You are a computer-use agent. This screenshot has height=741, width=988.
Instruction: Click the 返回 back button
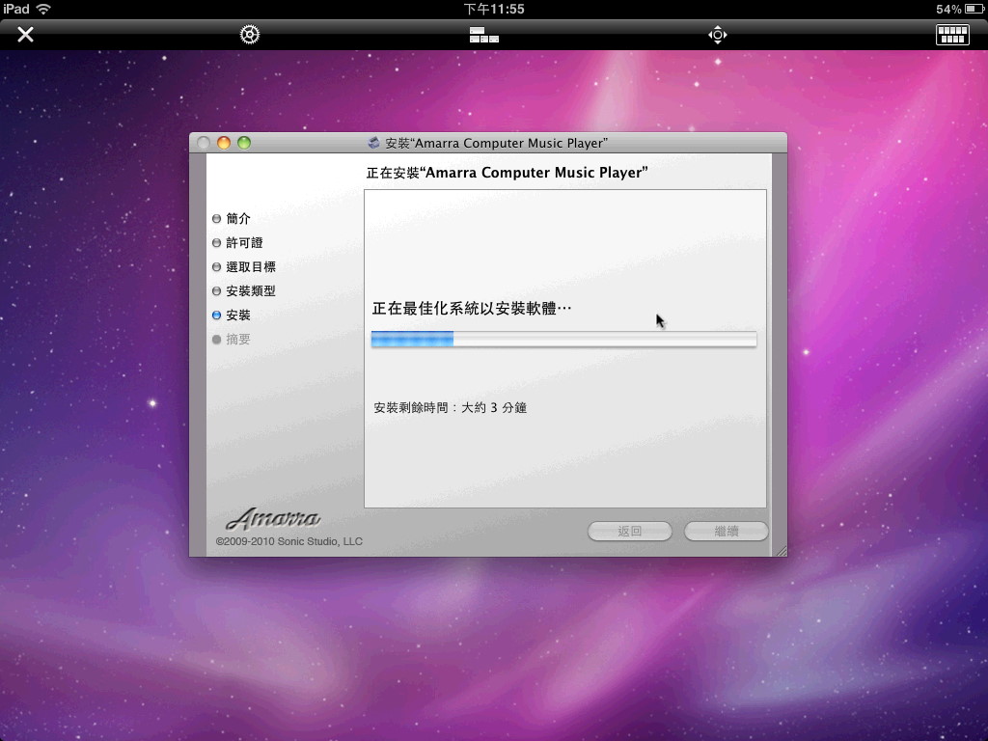click(x=629, y=532)
